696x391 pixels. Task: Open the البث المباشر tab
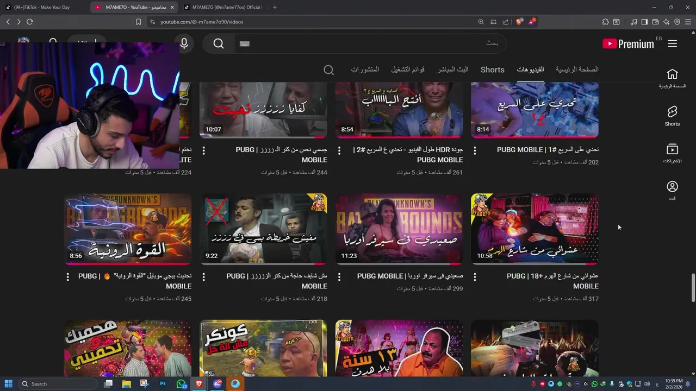coord(453,70)
